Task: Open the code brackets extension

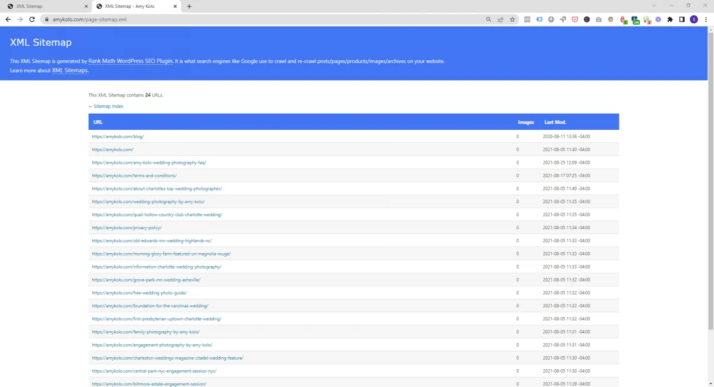Action: pyautogui.click(x=527, y=19)
